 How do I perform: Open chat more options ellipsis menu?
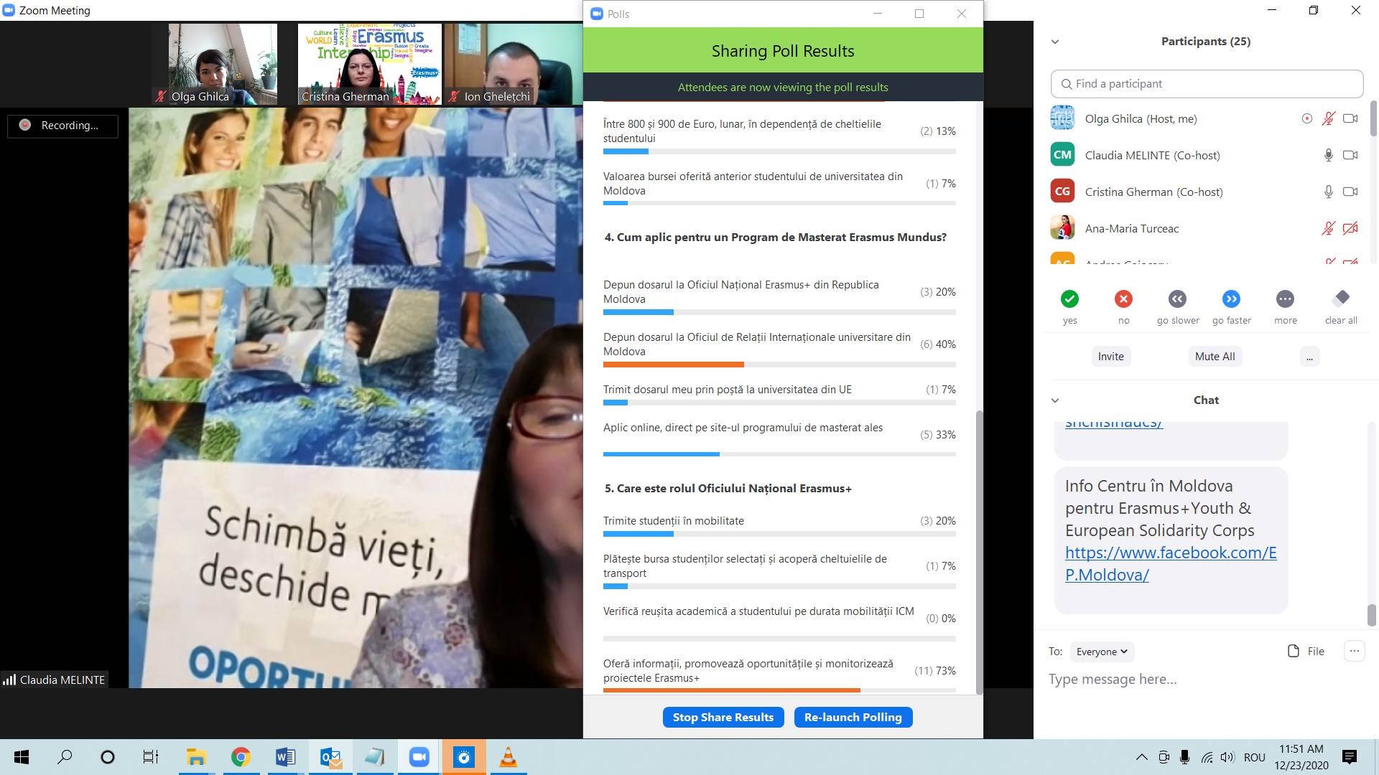[1354, 651]
